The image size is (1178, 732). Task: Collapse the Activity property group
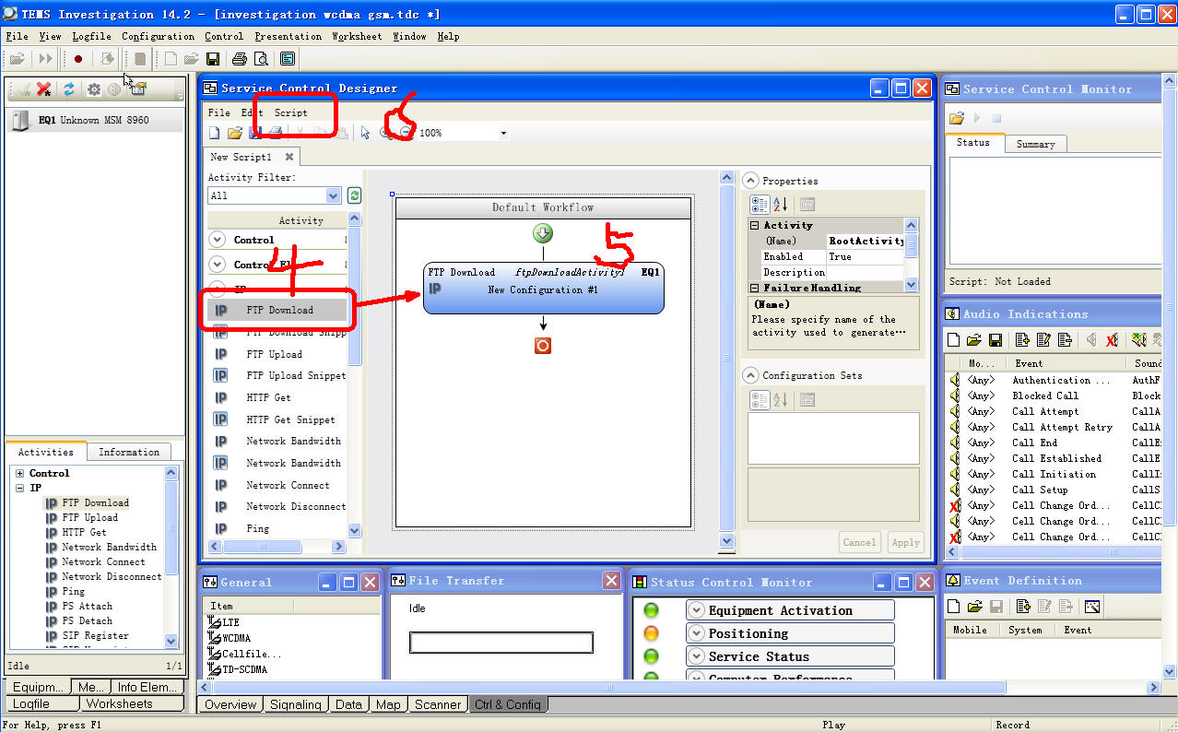(755, 225)
